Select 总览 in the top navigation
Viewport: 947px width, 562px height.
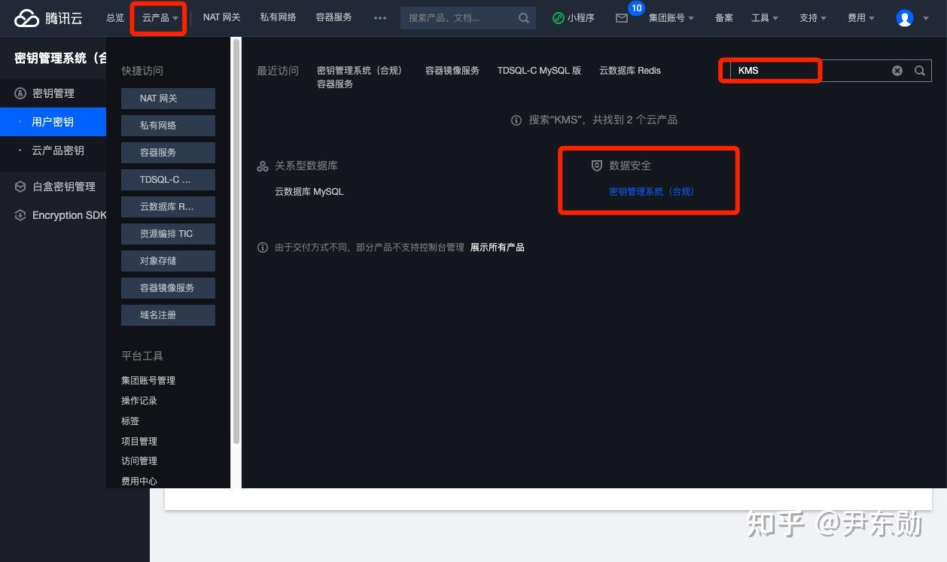click(114, 17)
